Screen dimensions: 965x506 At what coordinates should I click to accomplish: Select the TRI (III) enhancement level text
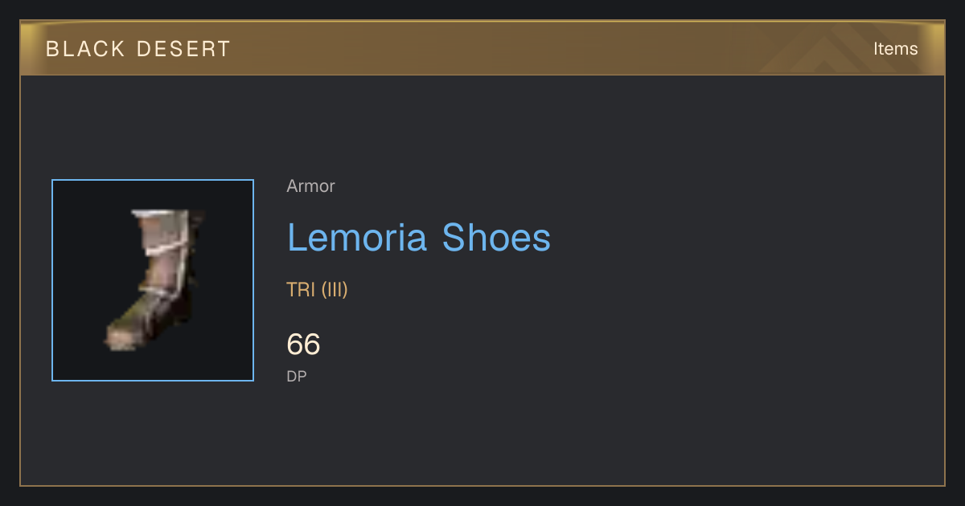click(317, 290)
